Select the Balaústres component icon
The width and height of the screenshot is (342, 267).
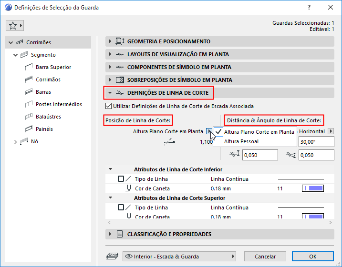point(28,117)
